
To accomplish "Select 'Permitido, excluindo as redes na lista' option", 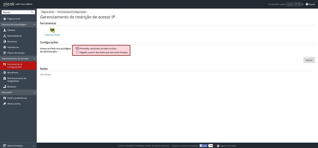I will tap(77, 48).
